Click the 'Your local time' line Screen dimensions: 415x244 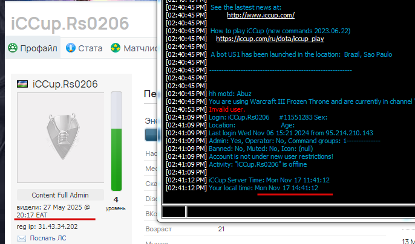tap(263, 188)
